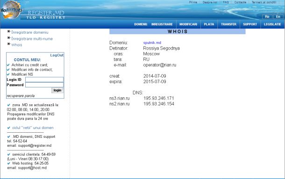The height and width of the screenshot is (179, 285).
Task: Click the ns3.rian.ru nameserver text
Action: tap(120, 98)
